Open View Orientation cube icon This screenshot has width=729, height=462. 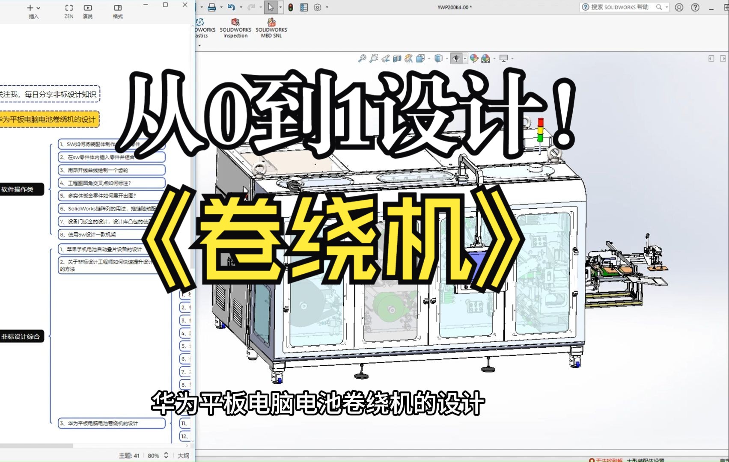[x=420, y=58]
